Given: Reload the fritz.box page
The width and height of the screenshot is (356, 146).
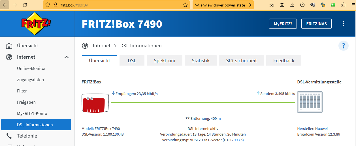Looking at the screenshot, I should [x=25, y=5].
